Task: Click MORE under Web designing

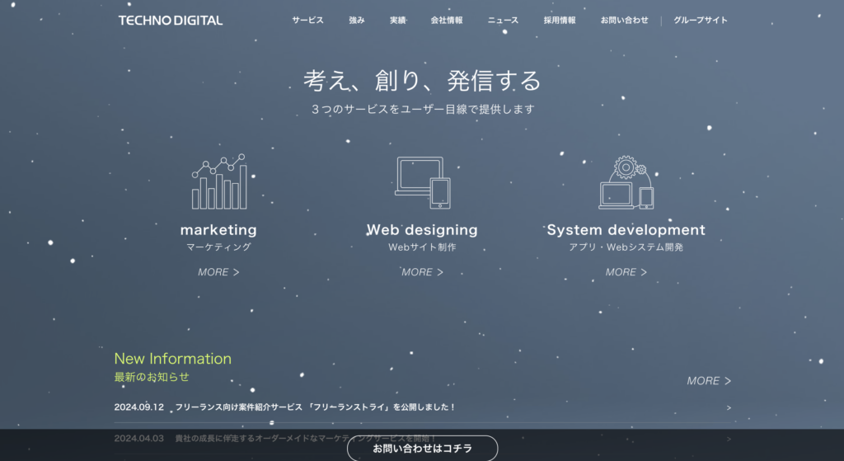Action: point(422,272)
